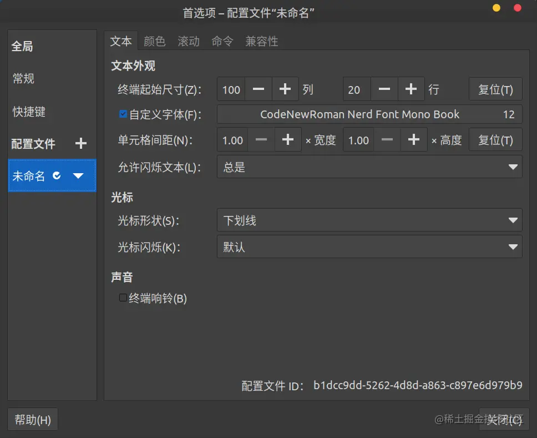The height and width of the screenshot is (438, 537).
Task: Switch to the 颜色 tab
Action: pos(154,41)
